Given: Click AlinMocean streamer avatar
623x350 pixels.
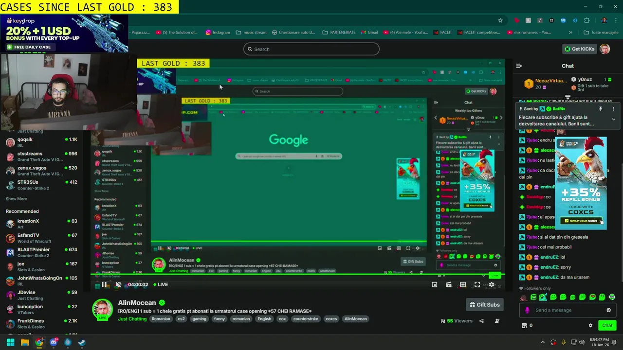Looking at the screenshot, I should click(103, 309).
